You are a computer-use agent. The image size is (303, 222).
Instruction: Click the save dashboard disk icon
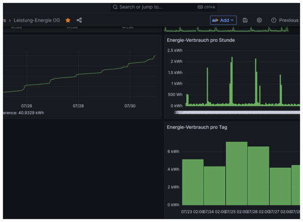245,20
